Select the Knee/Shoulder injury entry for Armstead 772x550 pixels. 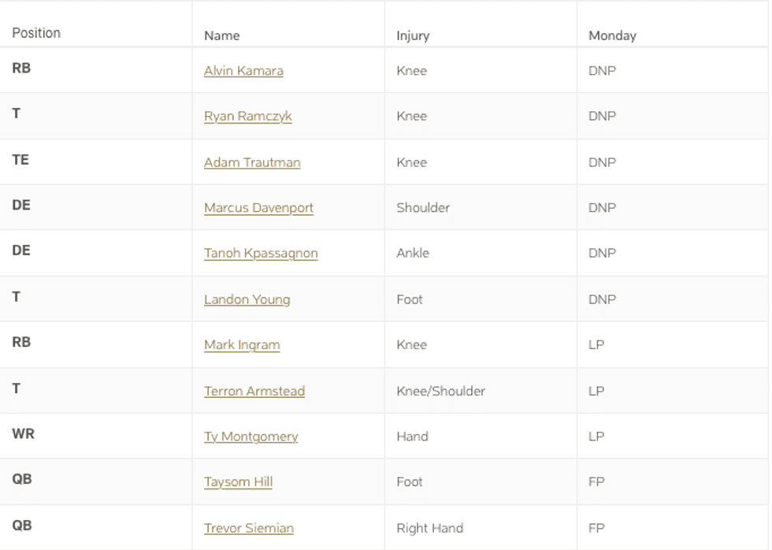pyautogui.click(x=440, y=390)
